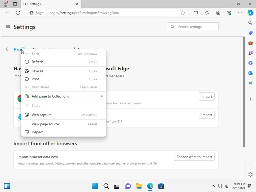Click in the Search settings field
Image resolution: width=256 pixels, height=192 pixels.
point(192,27)
